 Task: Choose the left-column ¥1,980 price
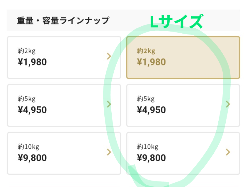32,62
